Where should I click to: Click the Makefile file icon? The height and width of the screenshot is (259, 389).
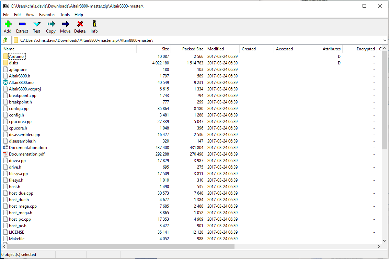[x=5, y=239]
